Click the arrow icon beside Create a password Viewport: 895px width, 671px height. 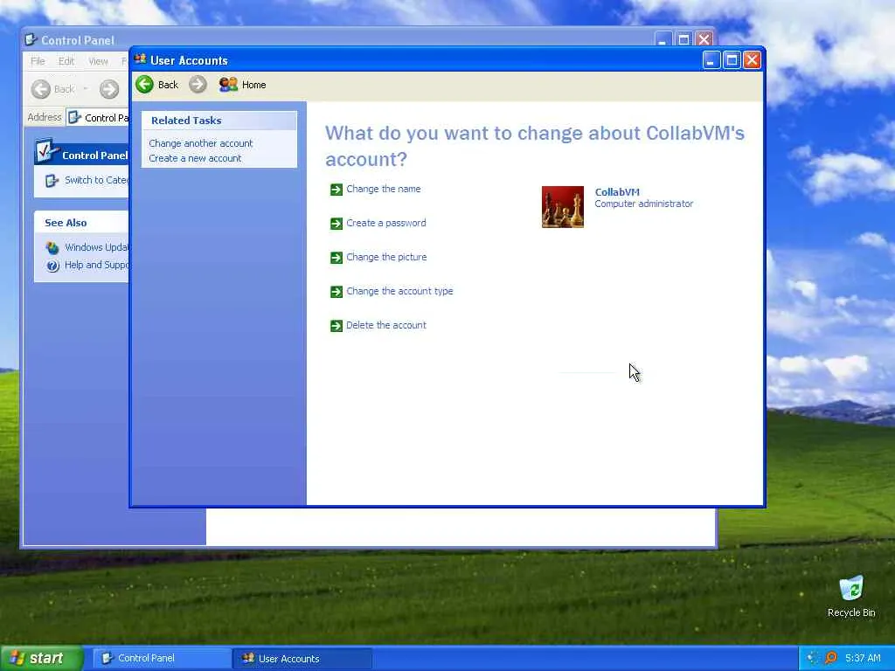click(x=336, y=224)
